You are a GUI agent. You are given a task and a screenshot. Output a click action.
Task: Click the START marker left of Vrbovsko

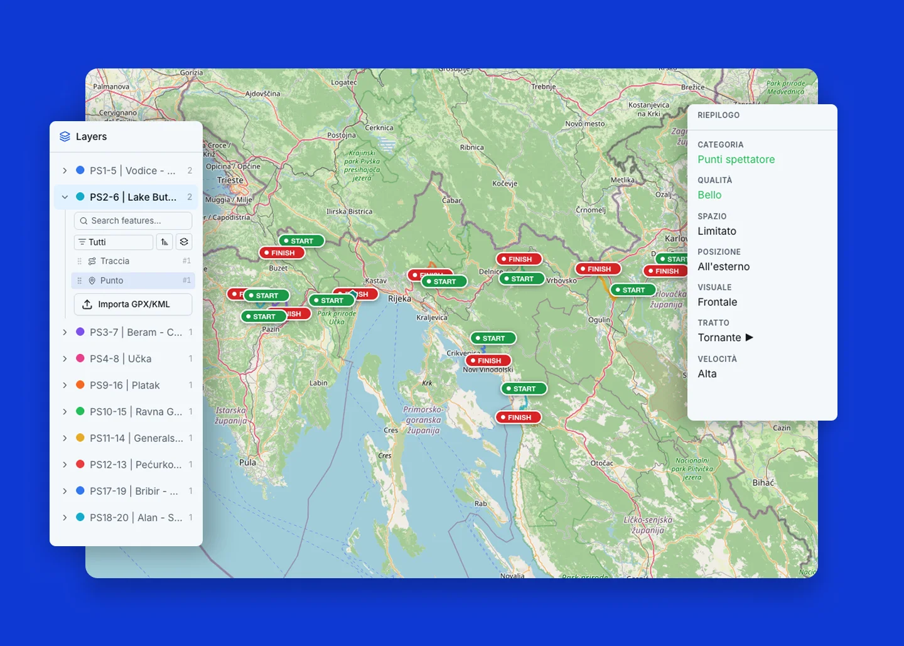click(x=522, y=279)
